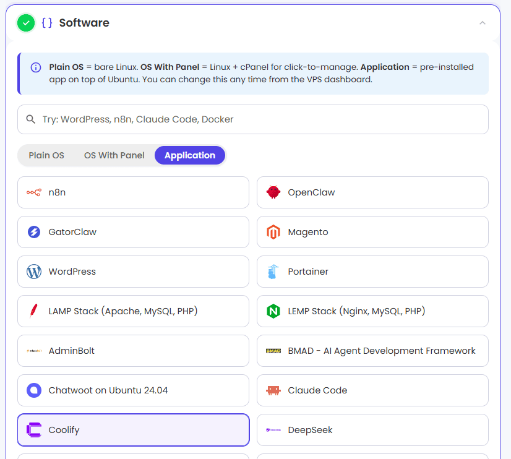
Task: Pick the Claude Code application
Action: (x=372, y=390)
